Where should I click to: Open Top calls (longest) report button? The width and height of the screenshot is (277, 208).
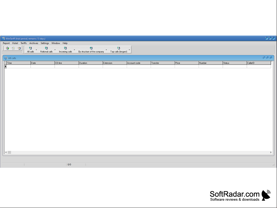point(119,49)
